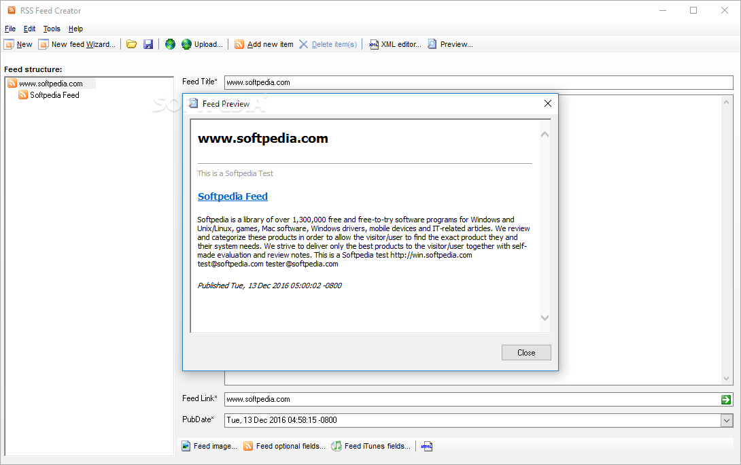Click 'This is a Softpedia Test' text
741x465 pixels.
235,173
